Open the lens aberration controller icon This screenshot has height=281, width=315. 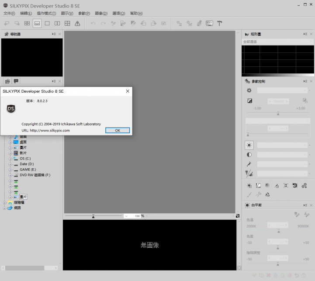pyautogui.click(x=277, y=186)
